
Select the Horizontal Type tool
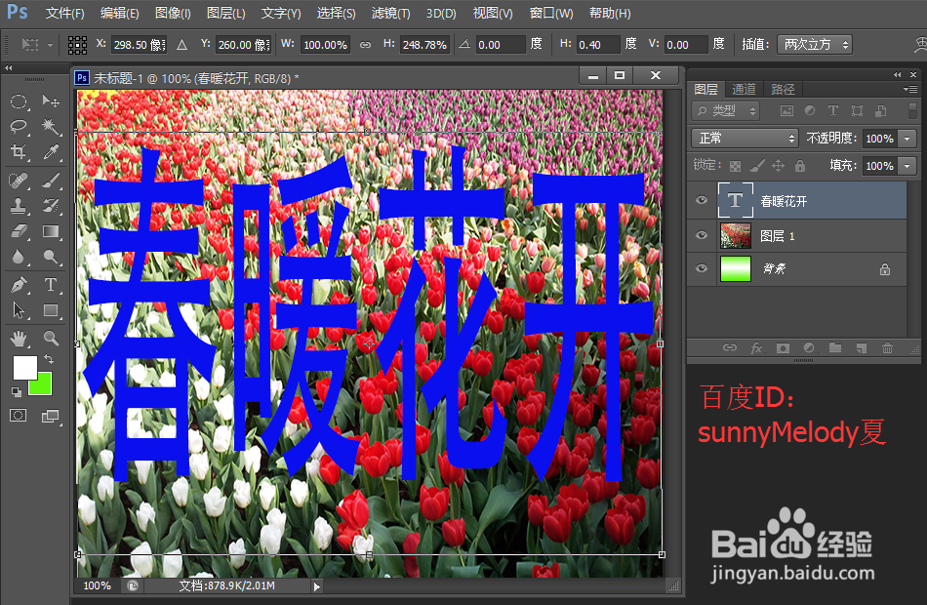pos(51,285)
